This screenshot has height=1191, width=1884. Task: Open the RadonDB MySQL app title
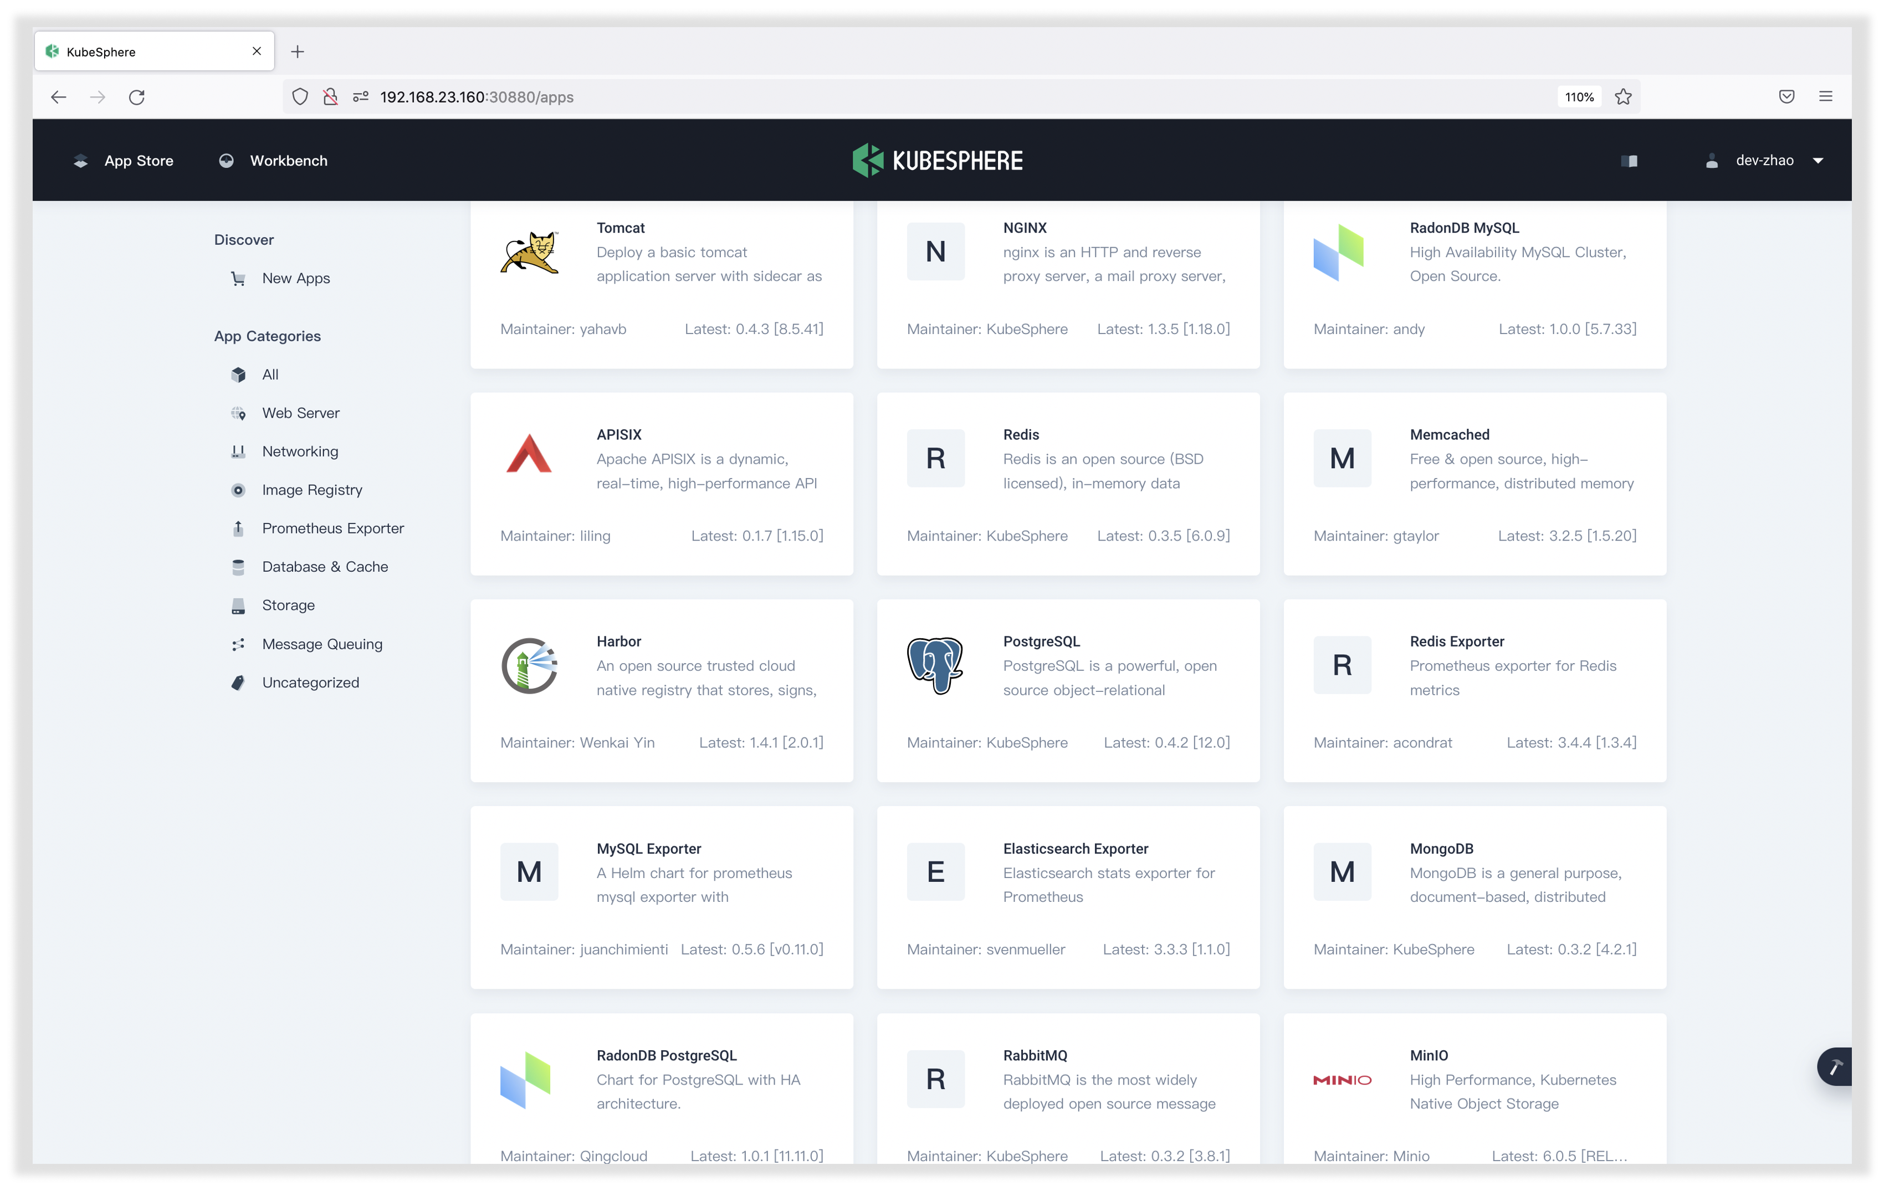1464,228
